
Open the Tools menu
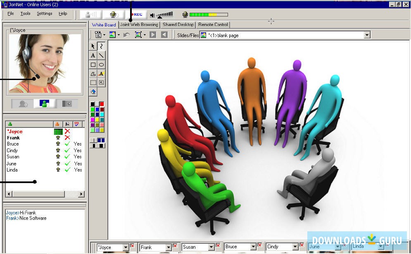point(26,14)
